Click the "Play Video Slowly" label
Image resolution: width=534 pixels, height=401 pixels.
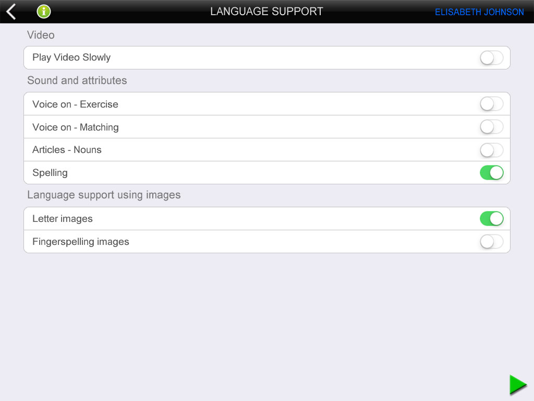coord(71,57)
